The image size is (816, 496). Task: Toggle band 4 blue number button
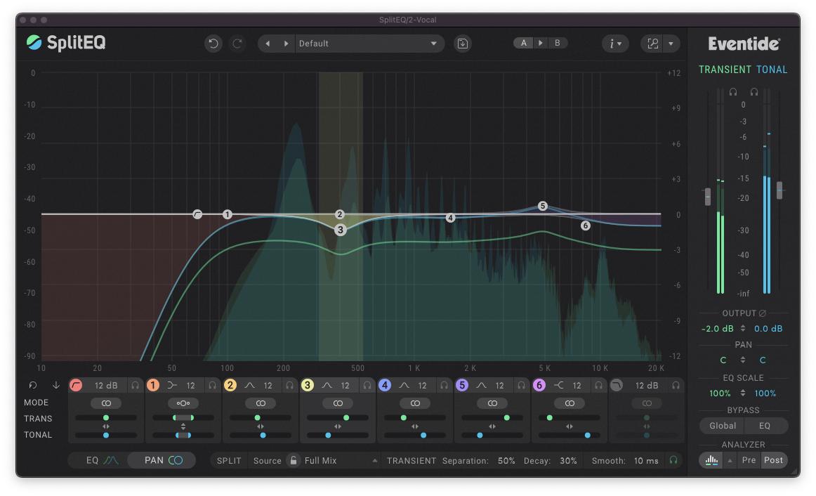[x=385, y=386]
